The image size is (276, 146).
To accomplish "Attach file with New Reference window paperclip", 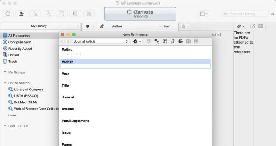I will (172, 41).
